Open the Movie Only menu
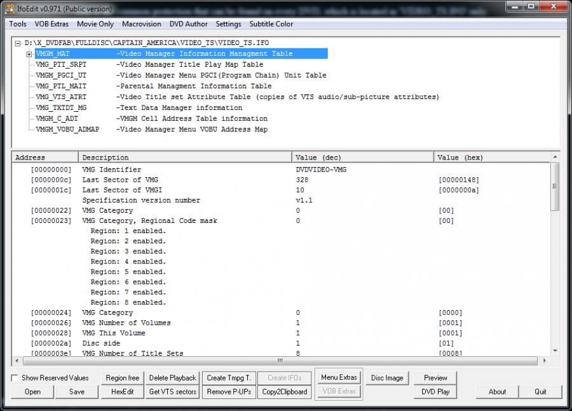Image resolution: width=572 pixels, height=411 pixels. tap(95, 24)
